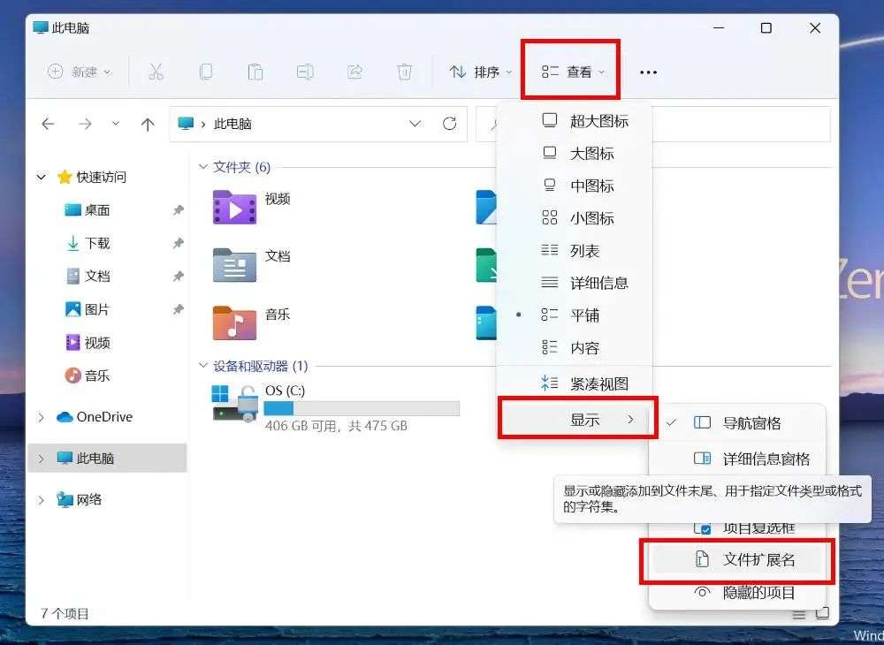Go back with the left arrow
The width and height of the screenshot is (884, 645).
click(x=49, y=124)
